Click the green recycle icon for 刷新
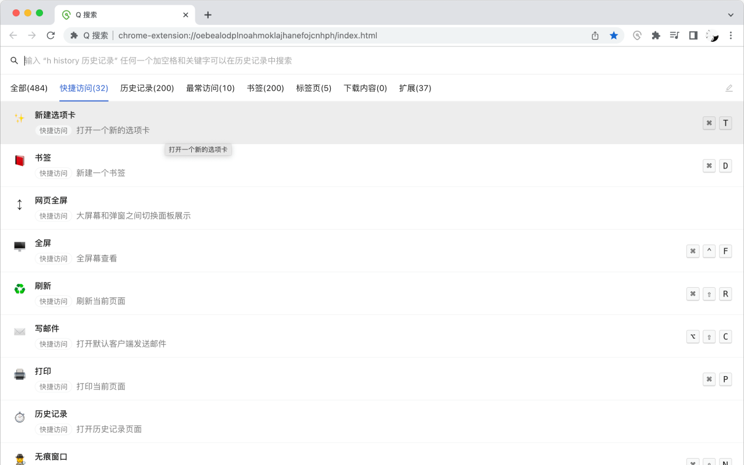Image resolution: width=744 pixels, height=465 pixels. 20,289
